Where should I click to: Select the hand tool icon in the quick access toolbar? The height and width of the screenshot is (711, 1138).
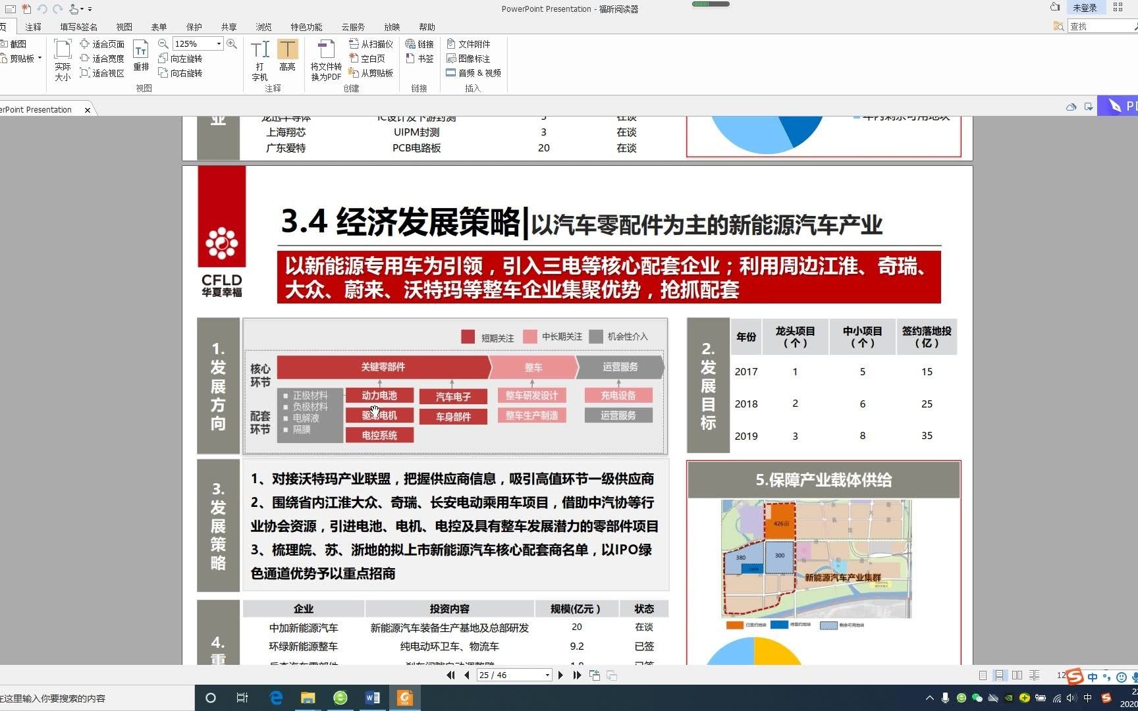point(74,9)
